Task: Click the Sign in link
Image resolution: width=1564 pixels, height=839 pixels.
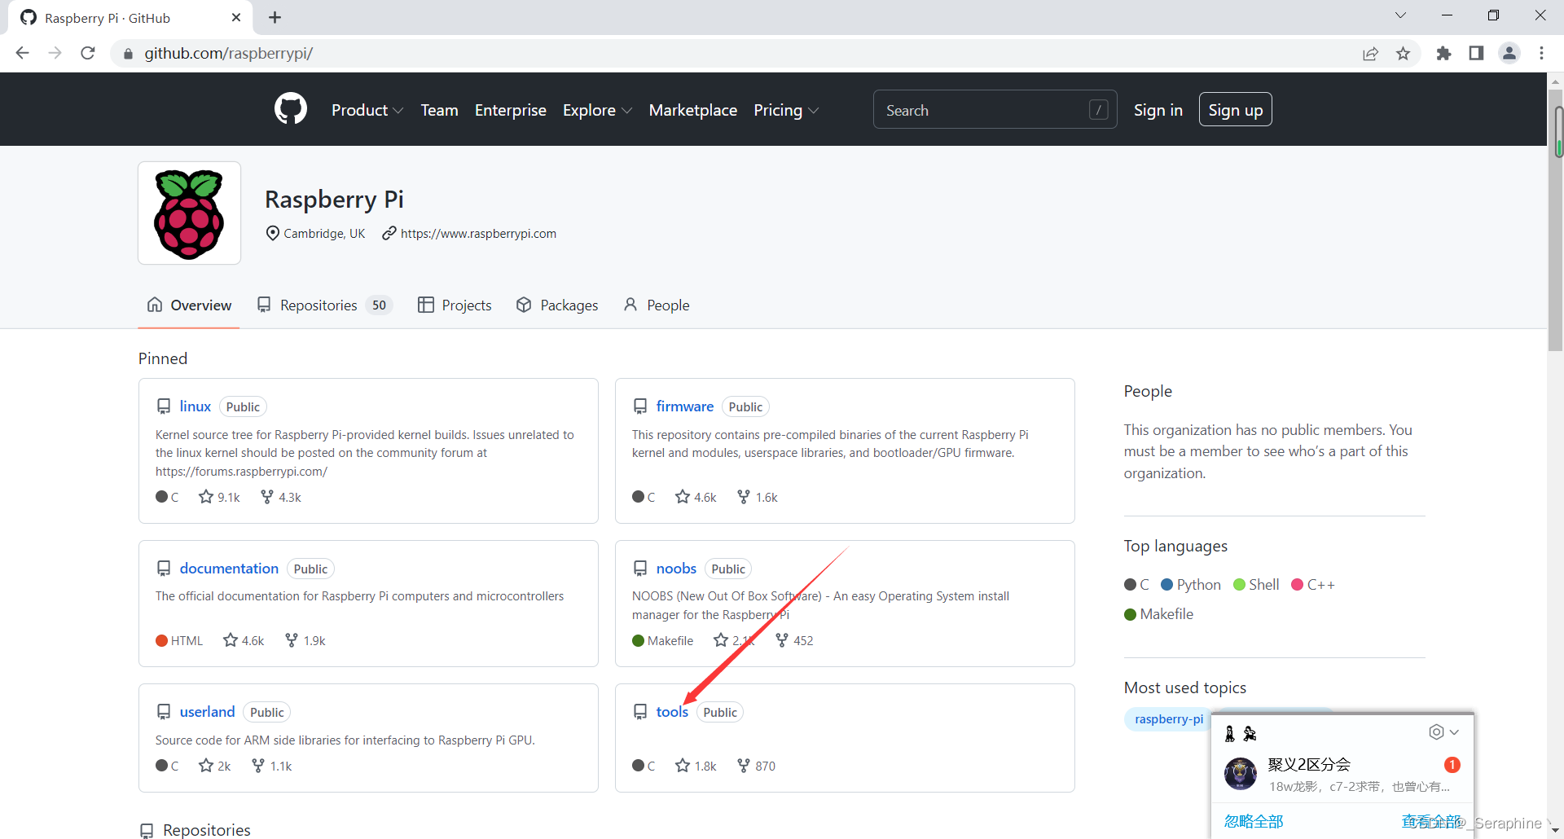Action: click(1158, 110)
